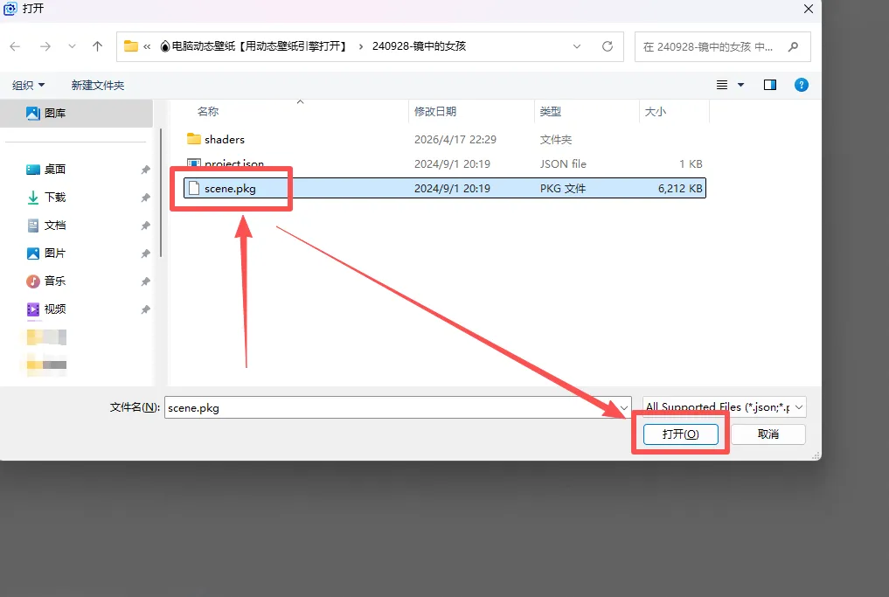Open 桌面 in the sidebar
Image resolution: width=889 pixels, height=597 pixels.
click(55, 169)
